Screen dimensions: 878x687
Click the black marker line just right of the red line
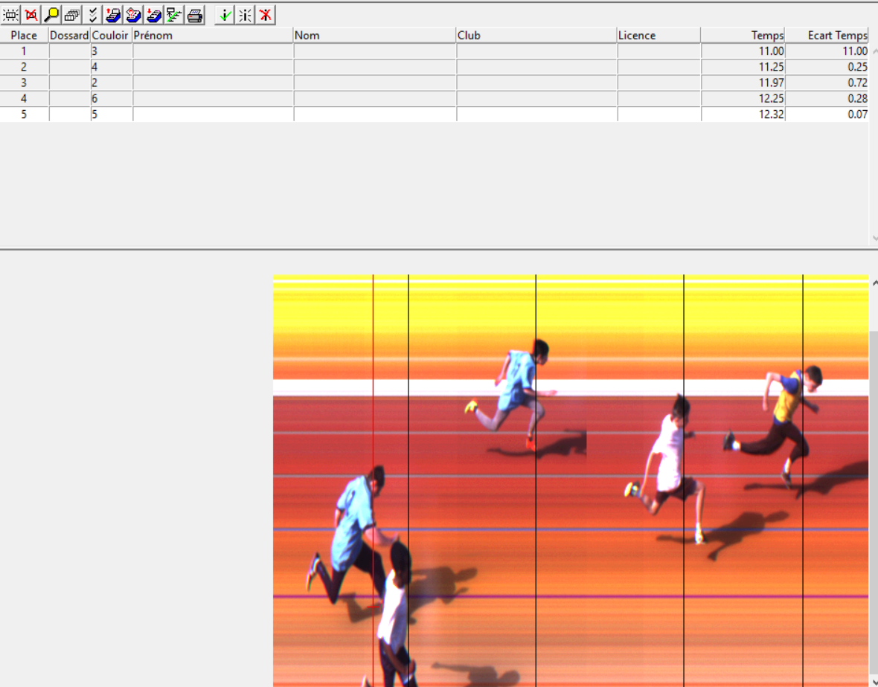tap(408, 480)
